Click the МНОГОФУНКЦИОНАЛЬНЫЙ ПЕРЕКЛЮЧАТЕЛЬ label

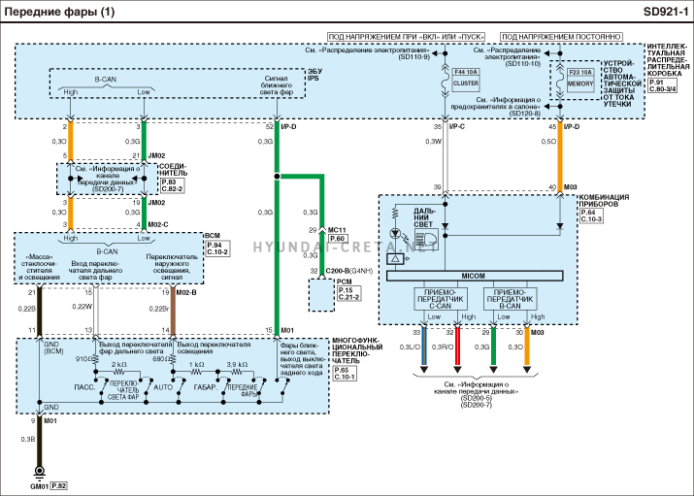point(357,350)
